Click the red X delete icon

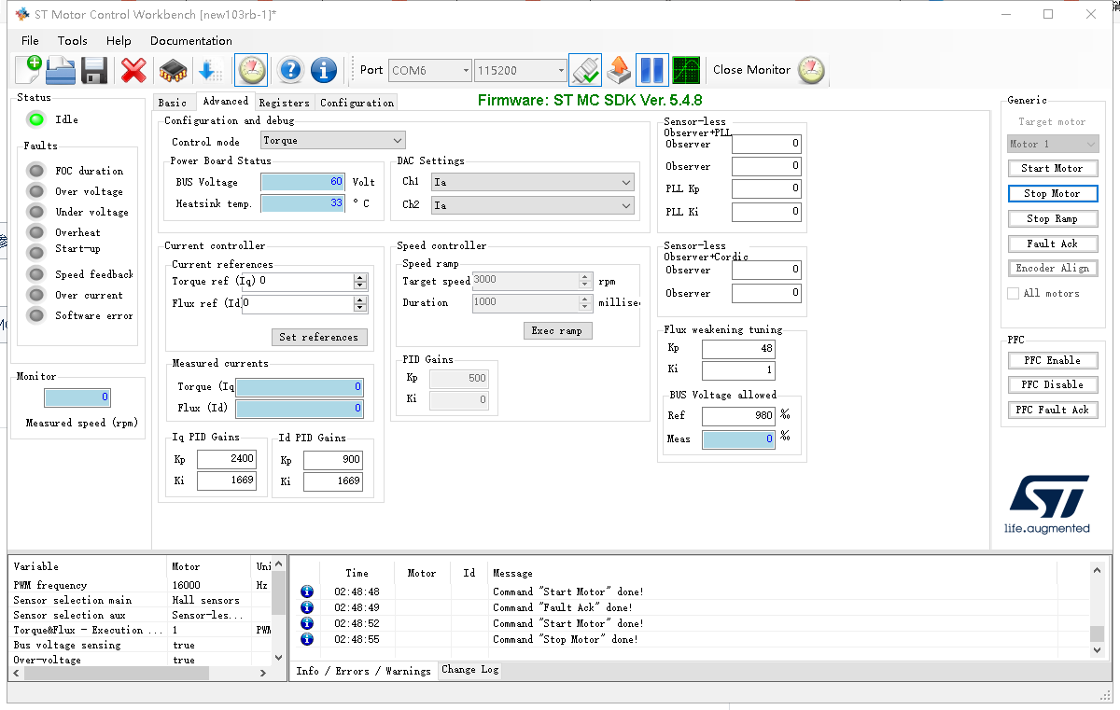tap(134, 70)
